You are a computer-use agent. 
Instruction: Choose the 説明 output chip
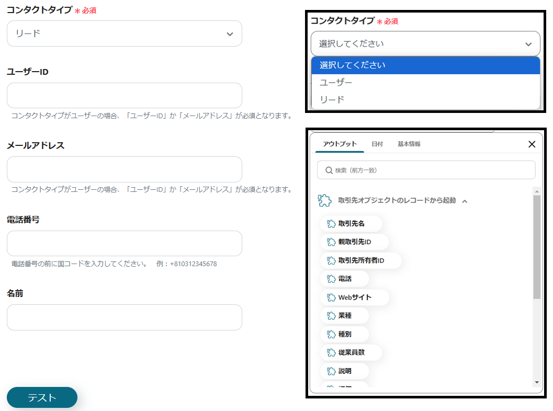coord(344,371)
